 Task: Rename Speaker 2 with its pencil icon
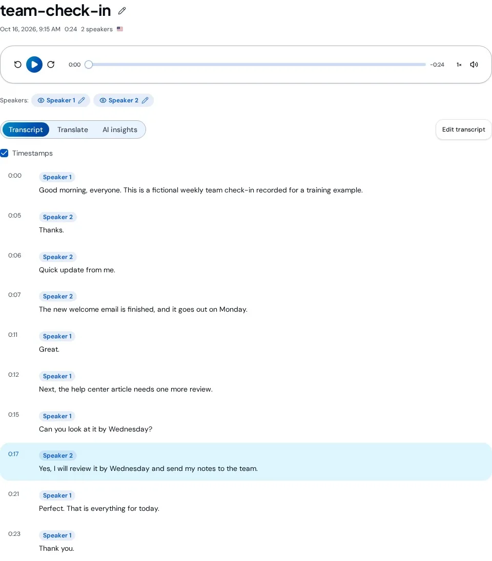click(x=145, y=100)
